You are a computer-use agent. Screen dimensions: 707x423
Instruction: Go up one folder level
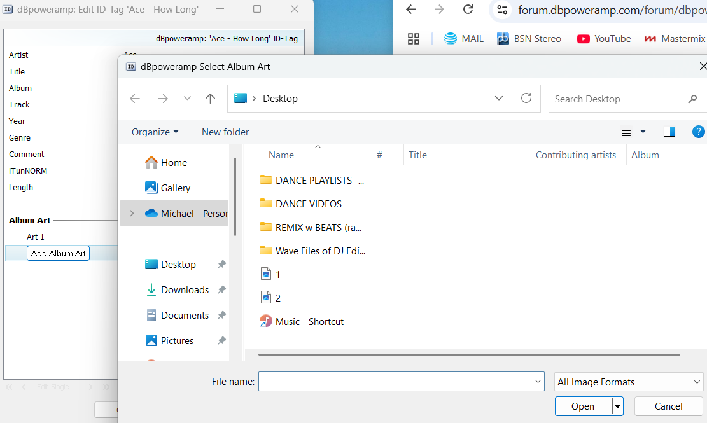coord(210,98)
